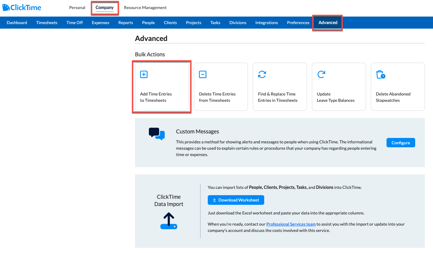Image resolution: width=433 pixels, height=253 pixels.
Task: Open Update Leave Type Balances card
Action: point(339,87)
